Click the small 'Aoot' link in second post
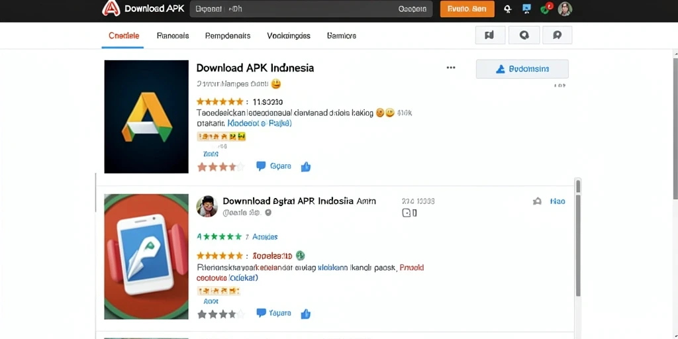This screenshot has height=339, width=678. 211,301
